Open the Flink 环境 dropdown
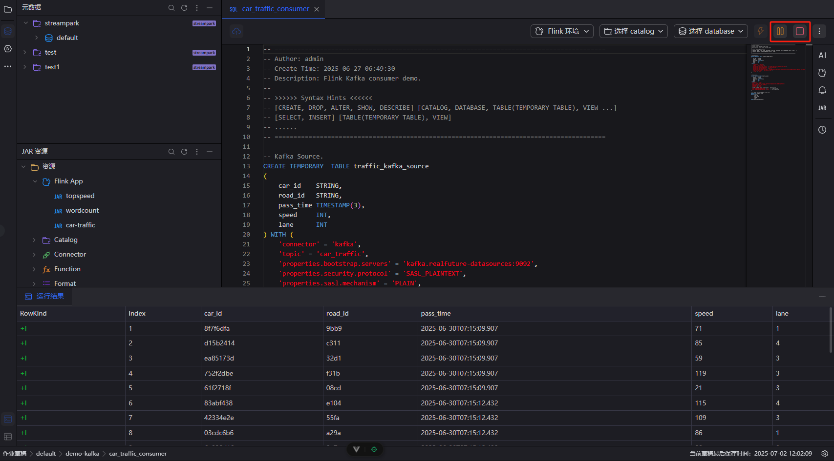This screenshot has width=834, height=461. tap(562, 31)
